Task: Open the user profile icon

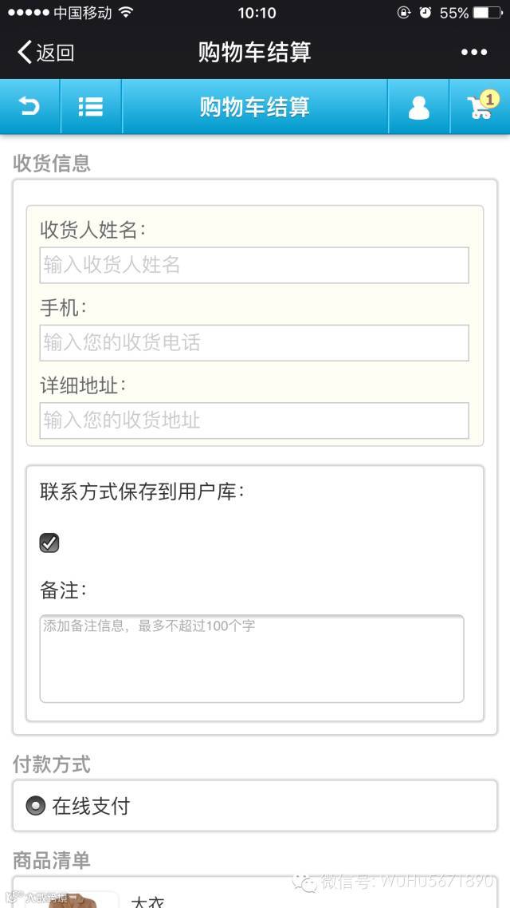Action: [x=418, y=107]
